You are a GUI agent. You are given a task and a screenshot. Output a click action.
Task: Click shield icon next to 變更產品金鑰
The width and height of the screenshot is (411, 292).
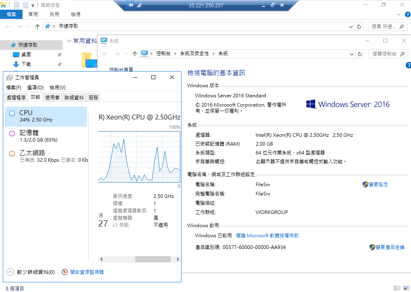372,247
